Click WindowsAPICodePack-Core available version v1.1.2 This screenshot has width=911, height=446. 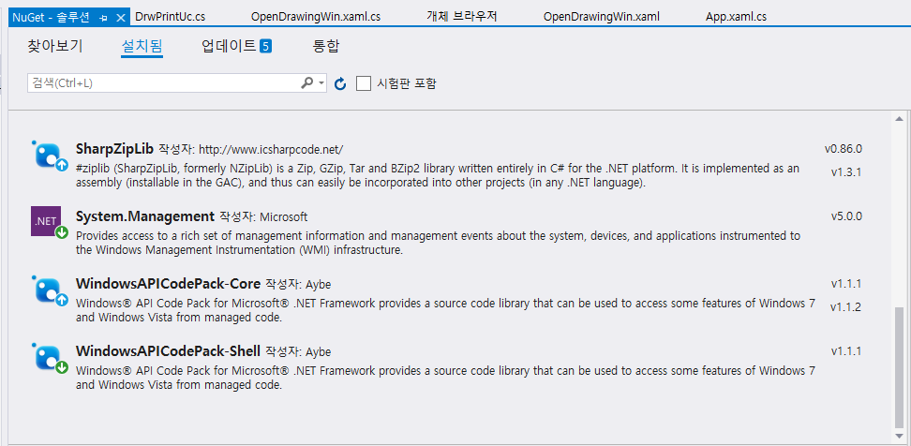click(845, 306)
